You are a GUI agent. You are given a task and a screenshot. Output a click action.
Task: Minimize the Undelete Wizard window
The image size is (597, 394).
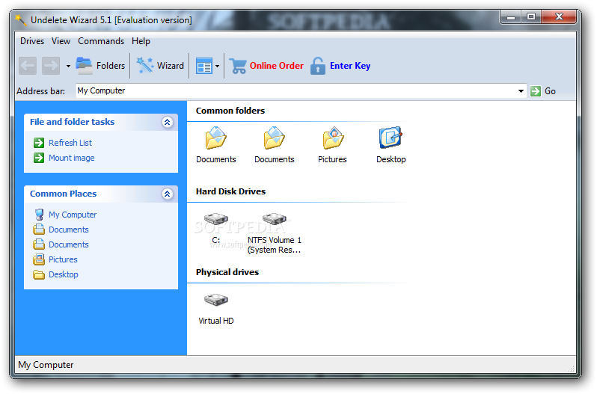click(511, 17)
